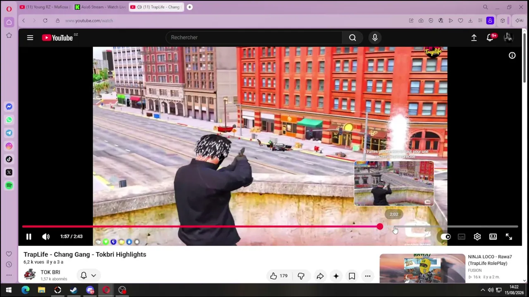Open the browser downloads icon
Screen dimensions: 529x297
(x=470, y=21)
